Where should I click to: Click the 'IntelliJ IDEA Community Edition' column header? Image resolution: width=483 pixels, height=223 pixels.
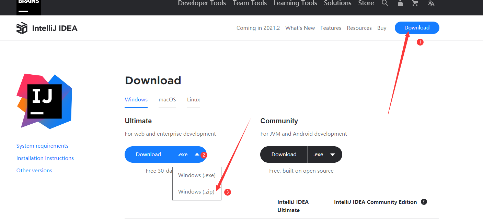376,202
